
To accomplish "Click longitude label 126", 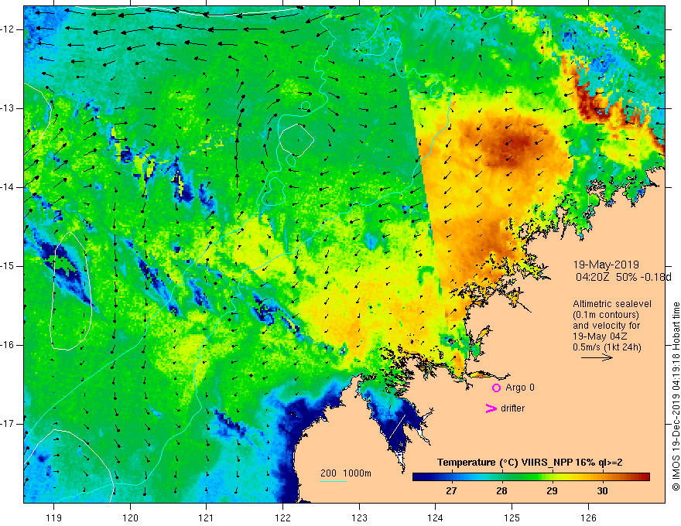I will [588, 517].
